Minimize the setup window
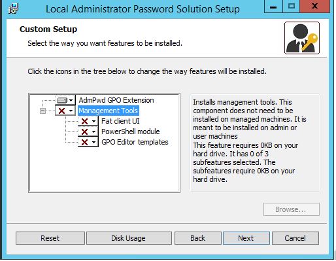The height and width of the screenshot is (261, 336). tap(273, 7)
